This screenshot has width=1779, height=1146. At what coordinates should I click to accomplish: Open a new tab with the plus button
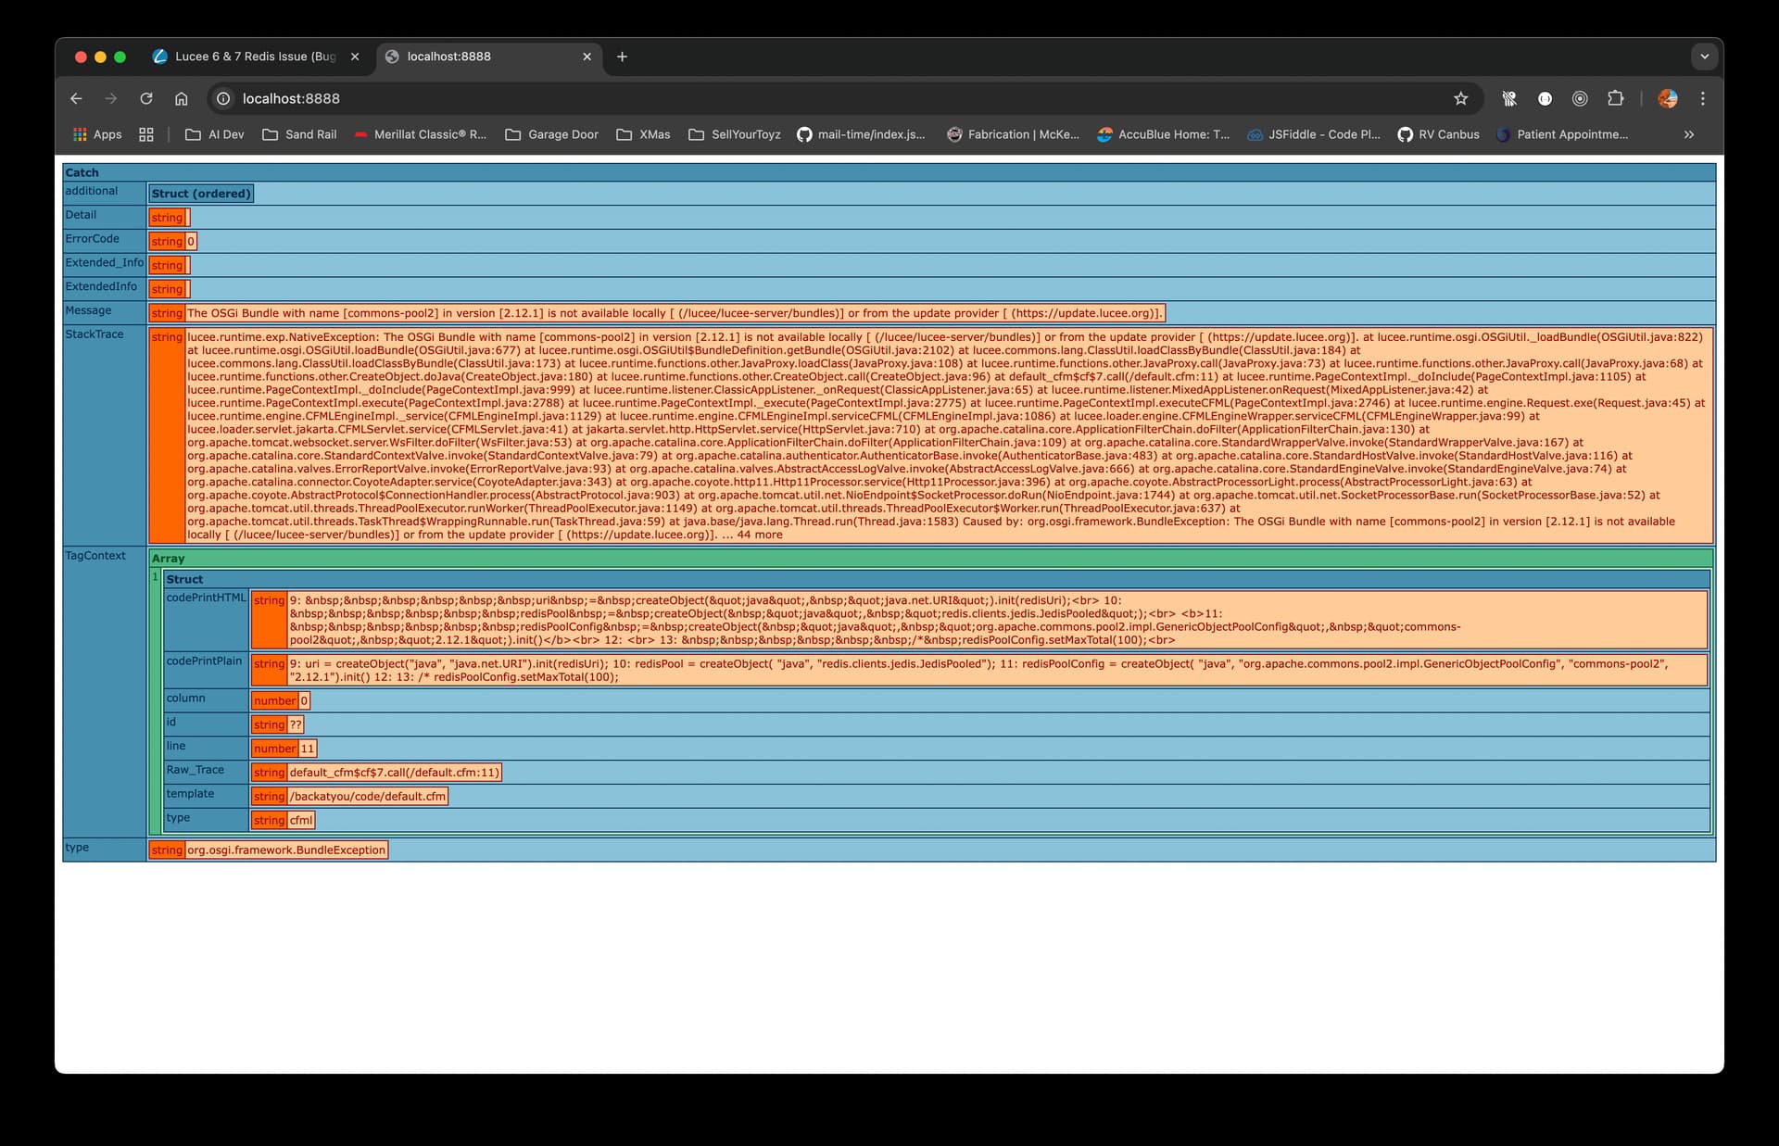(622, 57)
